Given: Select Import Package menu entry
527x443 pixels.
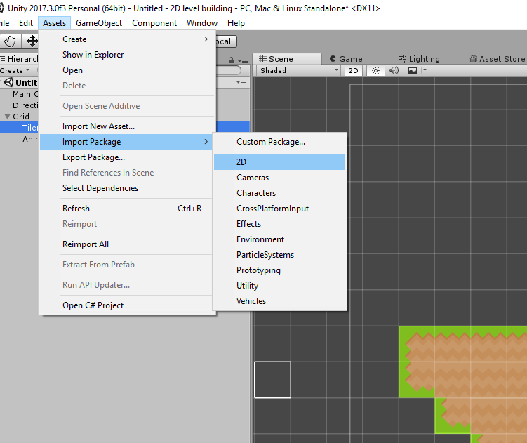Looking at the screenshot, I should tap(127, 142).
